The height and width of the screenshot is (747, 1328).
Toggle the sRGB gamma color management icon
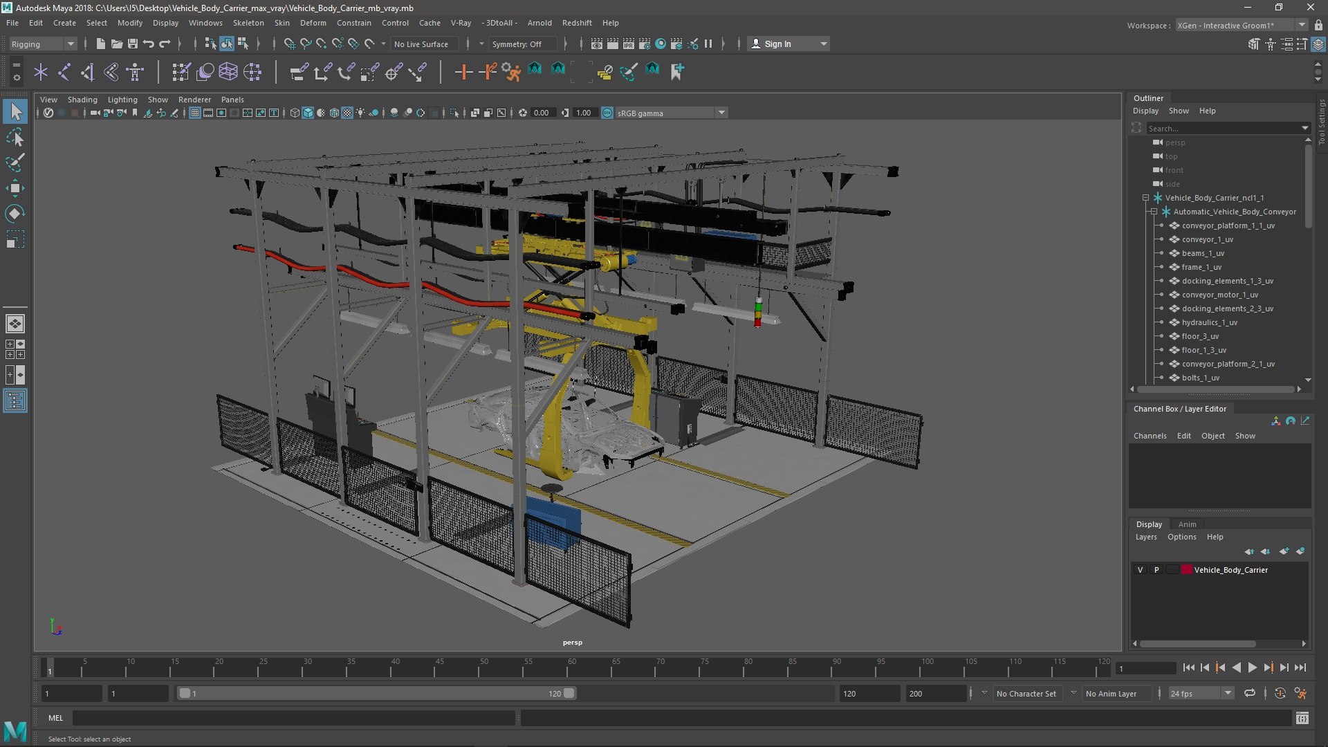click(x=607, y=113)
